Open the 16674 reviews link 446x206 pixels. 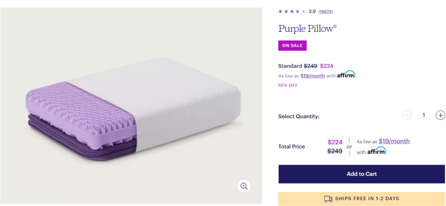pos(325,12)
